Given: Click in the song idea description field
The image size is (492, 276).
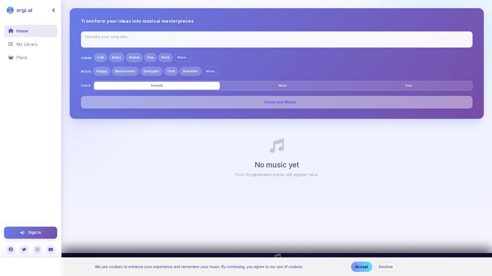Looking at the screenshot, I should (276, 39).
